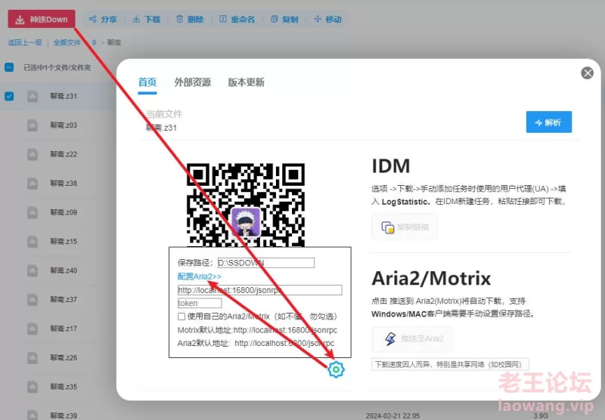The height and width of the screenshot is (420, 605).
Task: Click the 下载 download toolbar button
Action: tap(147, 20)
